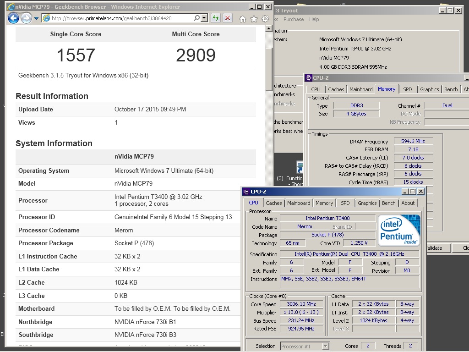
Task: Click the search magnifier in address bar
Action: [196, 18]
